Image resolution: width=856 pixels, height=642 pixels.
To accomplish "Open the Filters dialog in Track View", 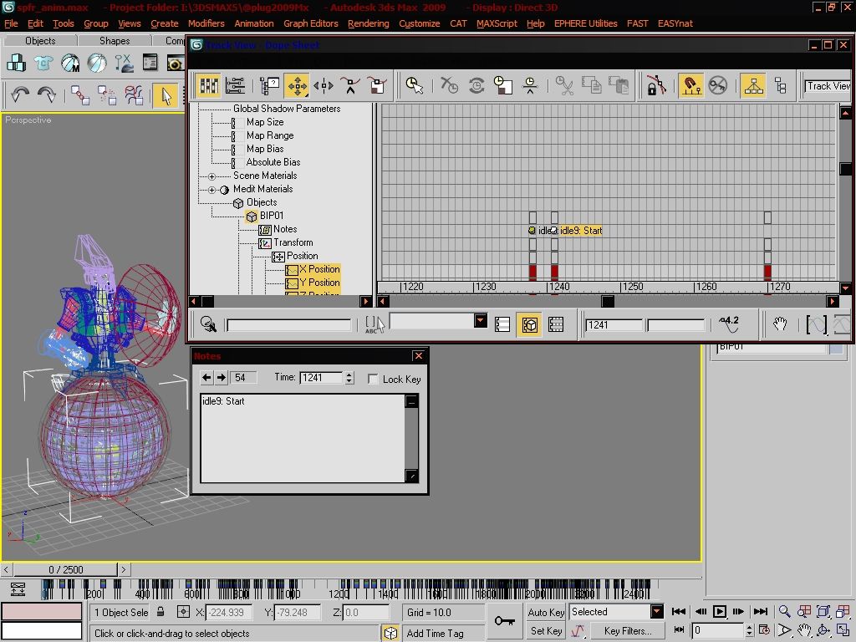I will 270,86.
